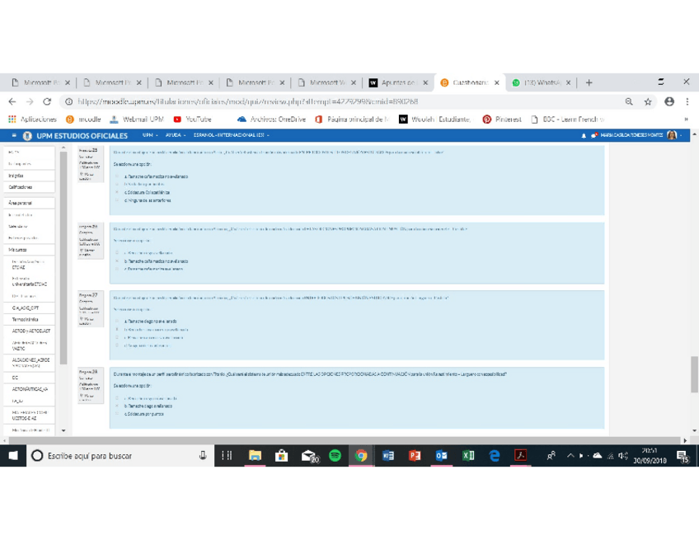Image resolution: width=699 pixels, height=540 pixels.
Task: Go to Área personal in the sidebar
Action: [x=21, y=202]
